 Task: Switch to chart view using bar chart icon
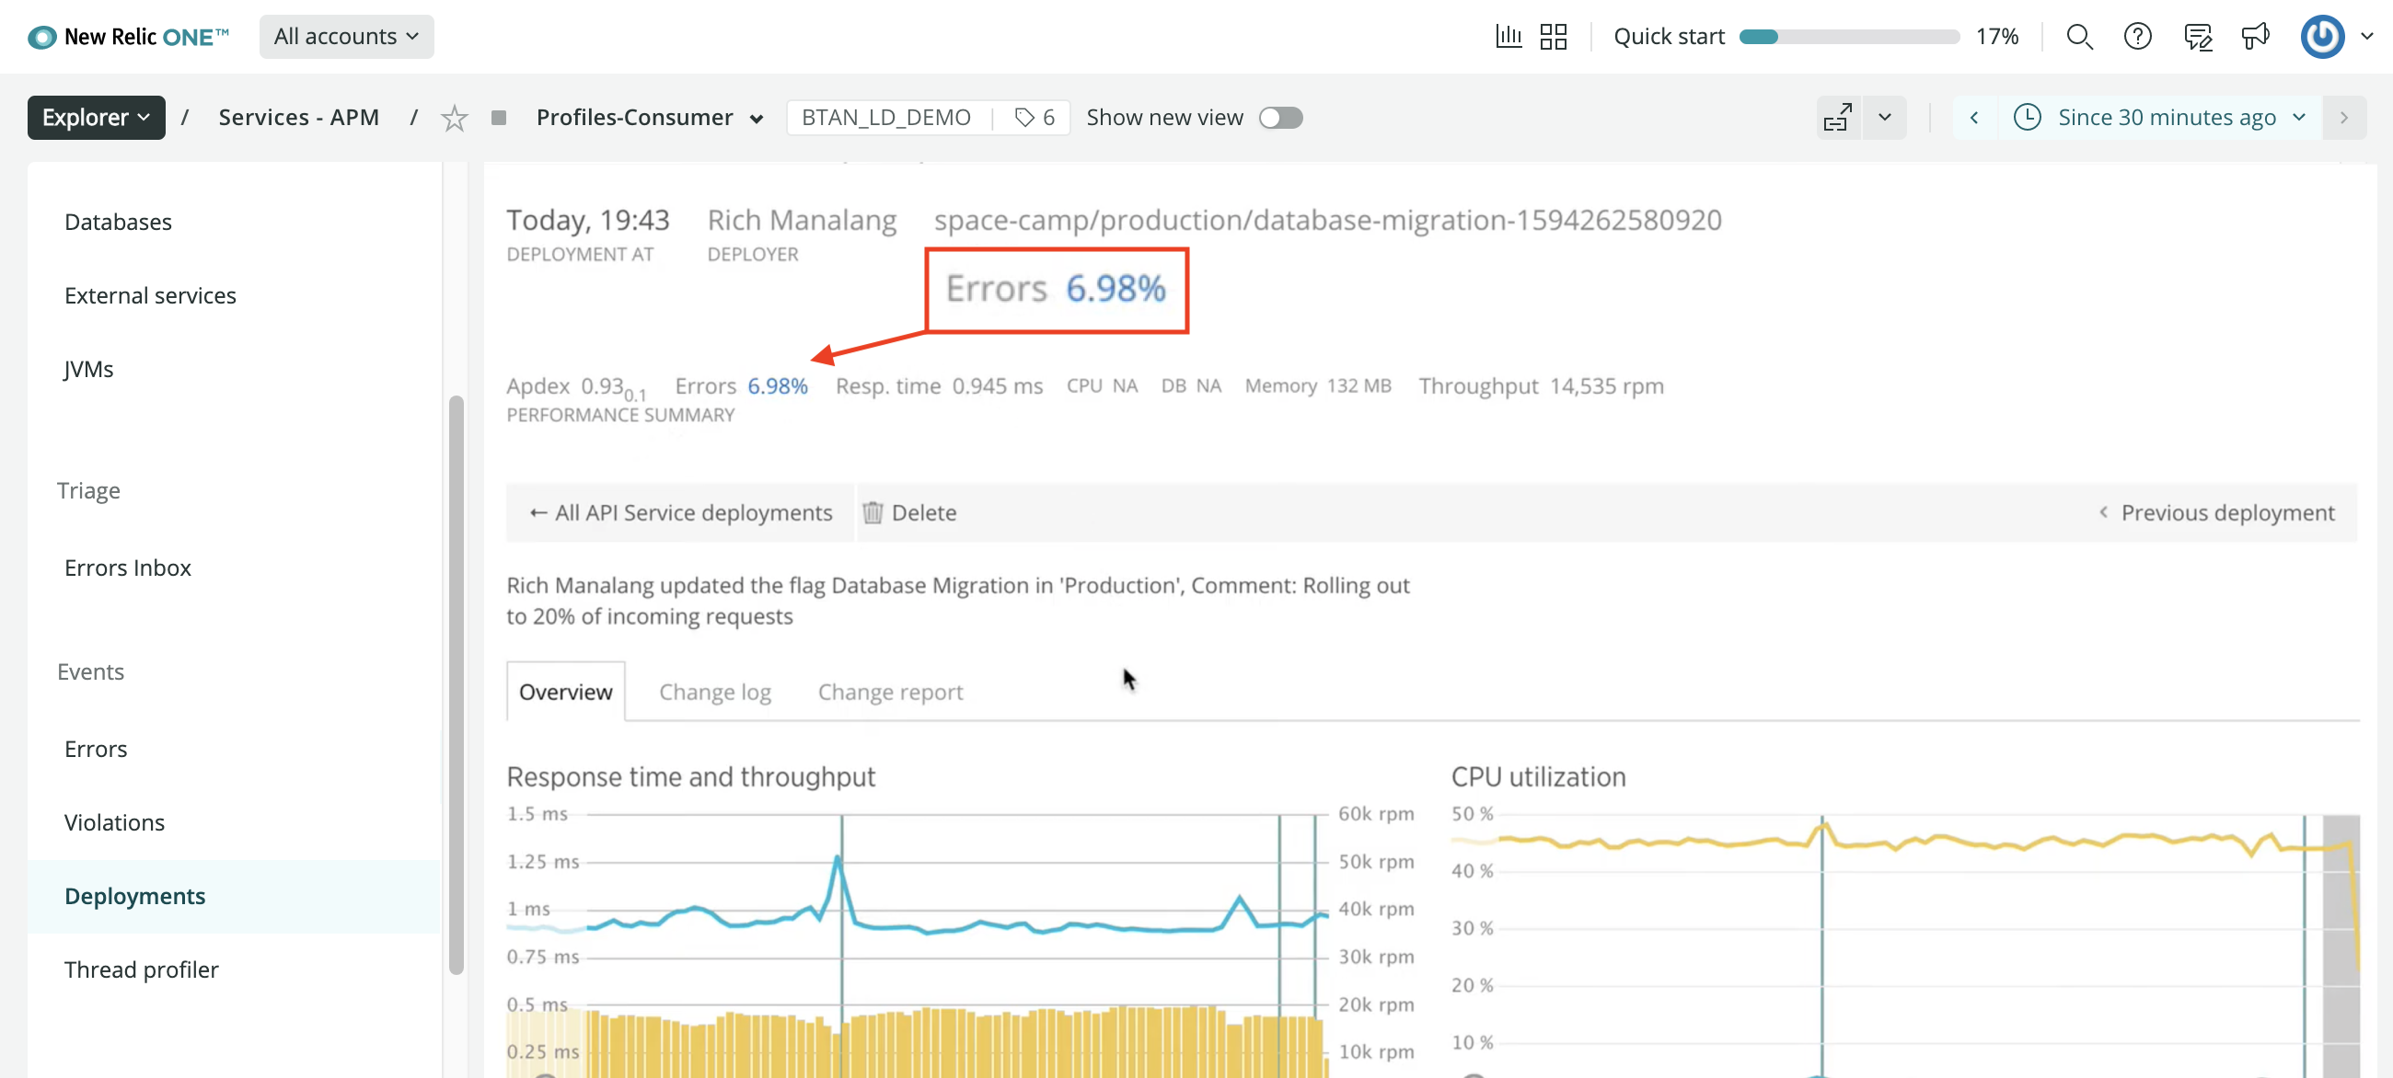coord(1509,36)
